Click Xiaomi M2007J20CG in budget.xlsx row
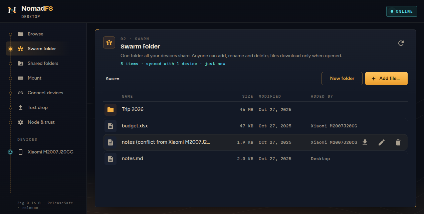Screen dimensions: 424x214 [334, 126]
